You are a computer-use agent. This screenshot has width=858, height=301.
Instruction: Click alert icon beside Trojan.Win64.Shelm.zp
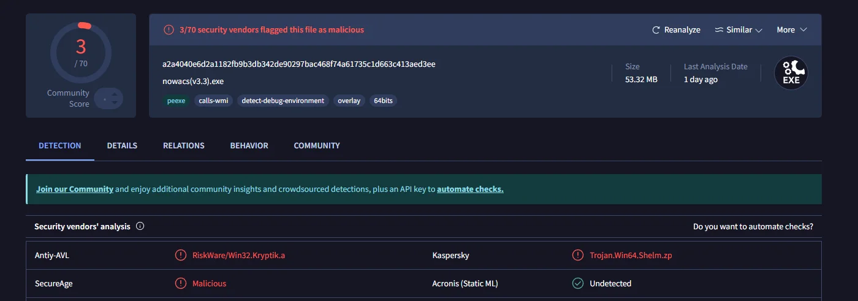[577, 255]
